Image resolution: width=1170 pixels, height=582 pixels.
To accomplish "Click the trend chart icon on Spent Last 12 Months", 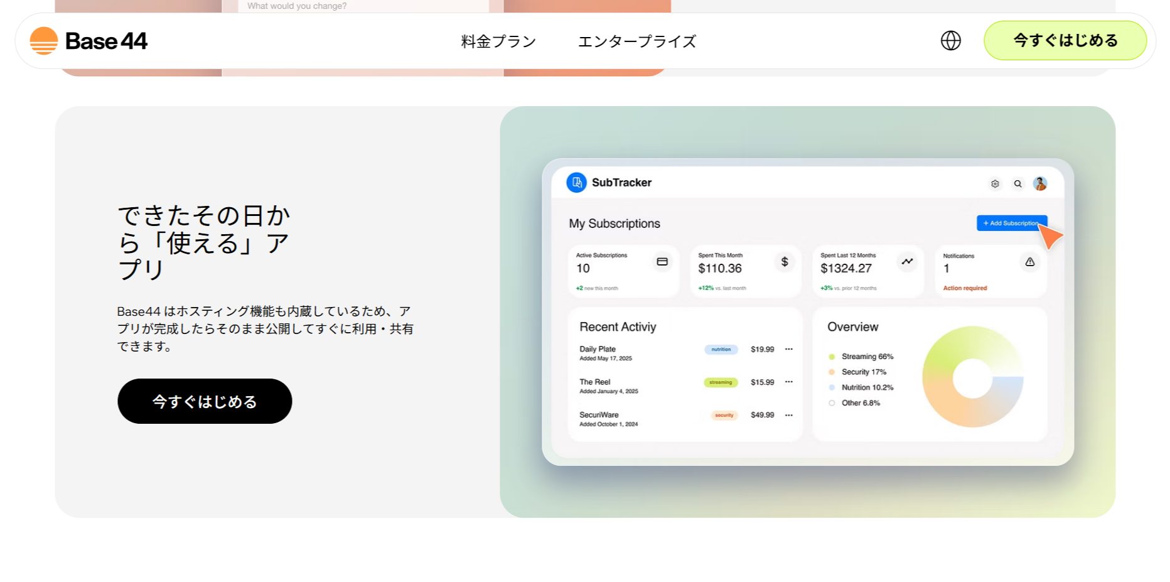I will (x=907, y=262).
